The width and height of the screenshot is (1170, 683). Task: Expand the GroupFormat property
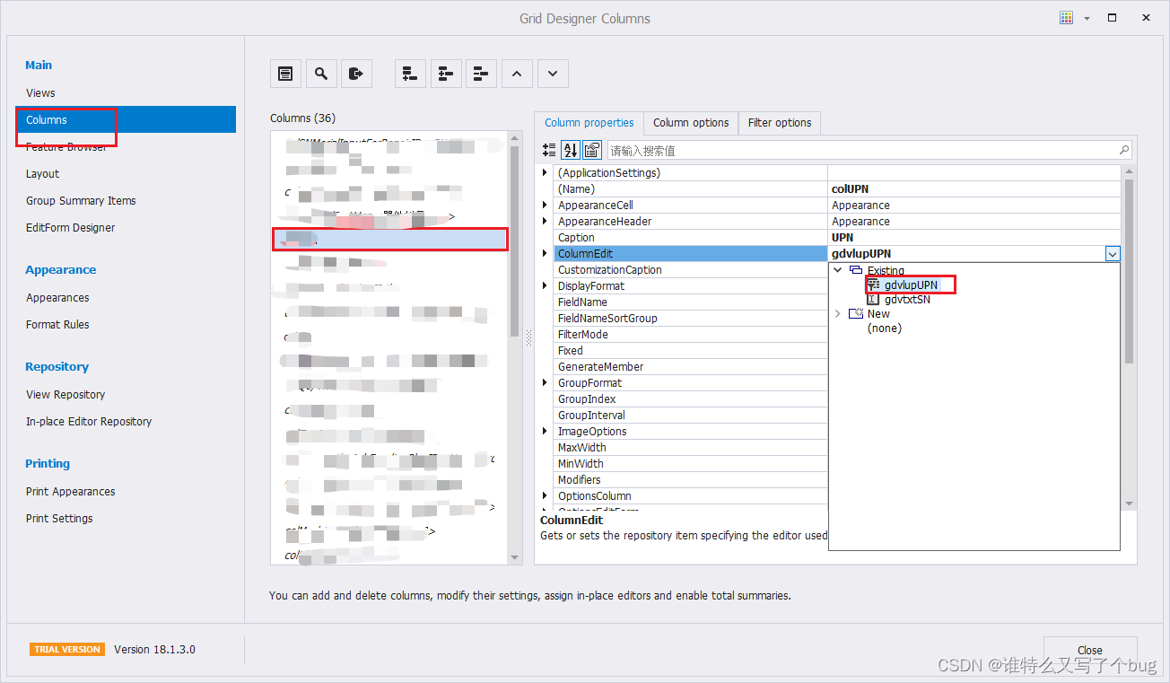click(x=545, y=382)
